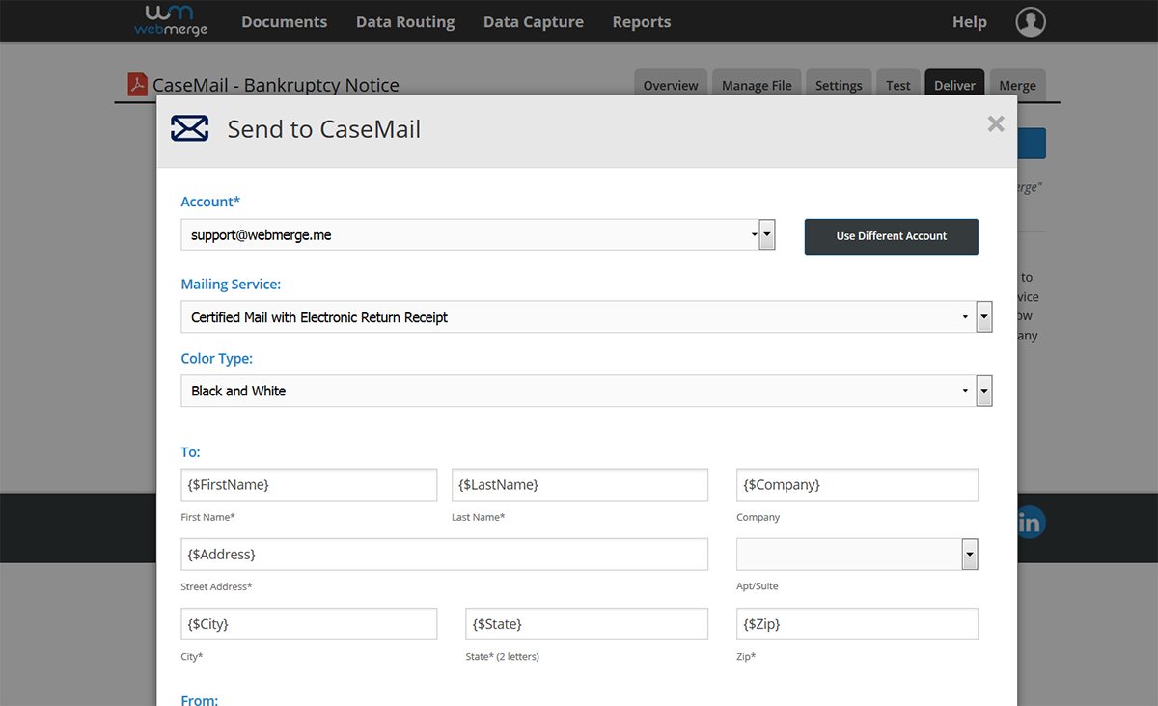The image size is (1158, 706).
Task: Click the LinkedIn icon in footer
Action: click(x=1030, y=523)
